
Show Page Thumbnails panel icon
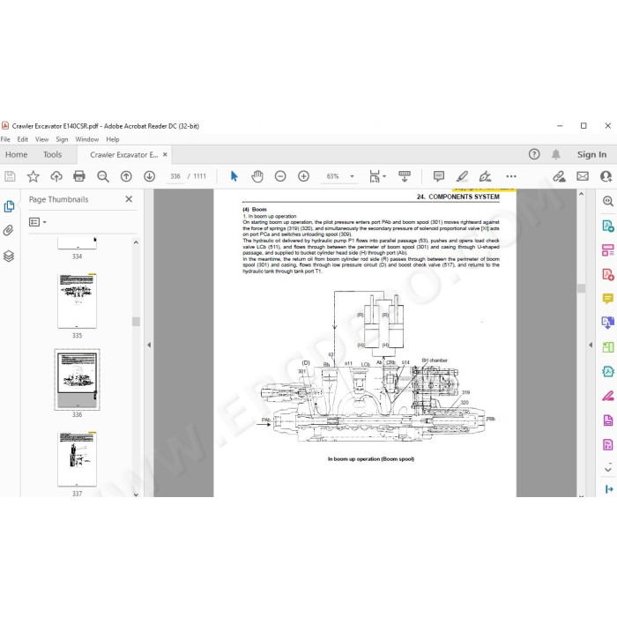point(9,206)
